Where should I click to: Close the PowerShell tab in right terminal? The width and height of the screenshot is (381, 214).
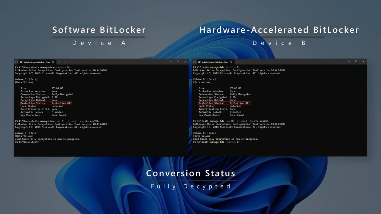[231, 62]
